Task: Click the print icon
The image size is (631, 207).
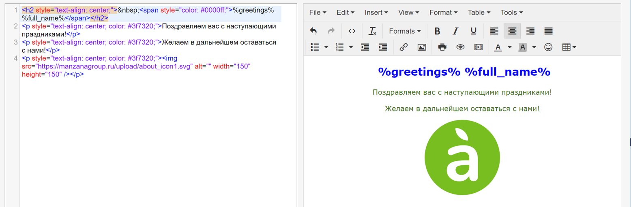Action: (x=442, y=47)
